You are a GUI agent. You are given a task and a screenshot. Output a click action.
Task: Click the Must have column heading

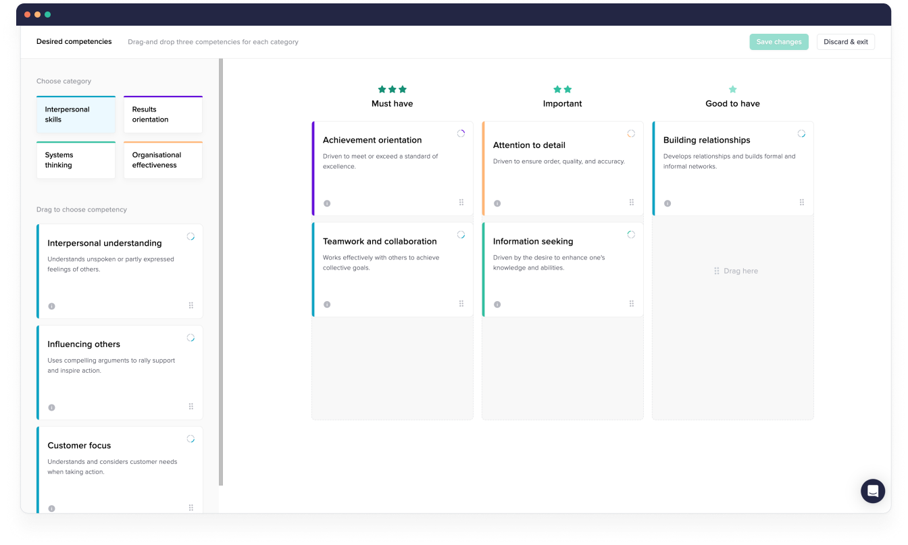click(393, 104)
